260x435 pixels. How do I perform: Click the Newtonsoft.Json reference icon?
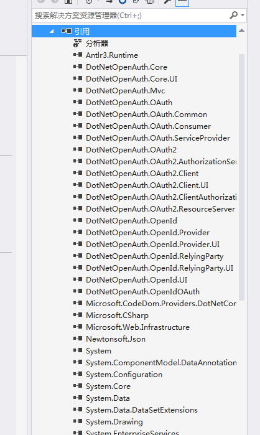click(78, 339)
